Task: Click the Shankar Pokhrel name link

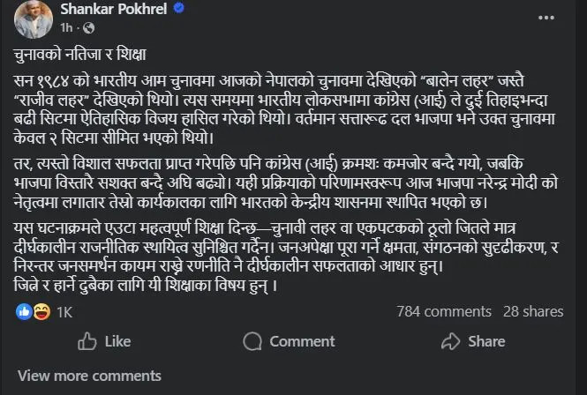Action: tap(114, 9)
